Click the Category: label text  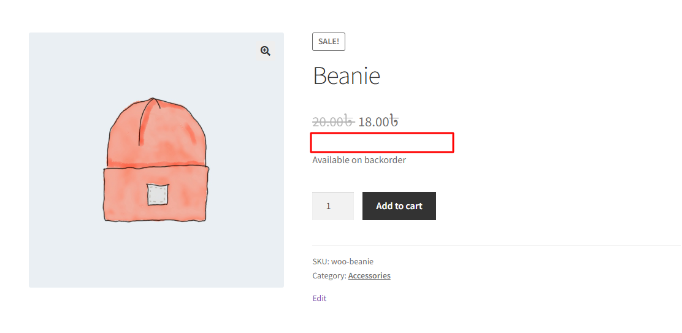(x=329, y=276)
